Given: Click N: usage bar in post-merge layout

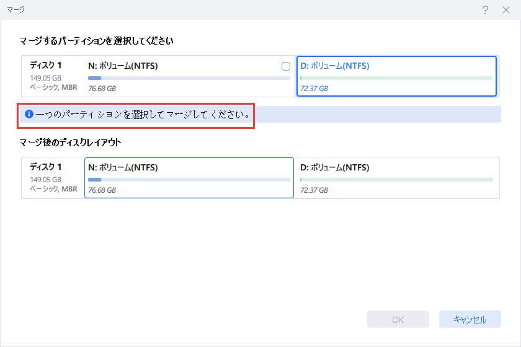Looking at the screenshot, I should [189, 180].
